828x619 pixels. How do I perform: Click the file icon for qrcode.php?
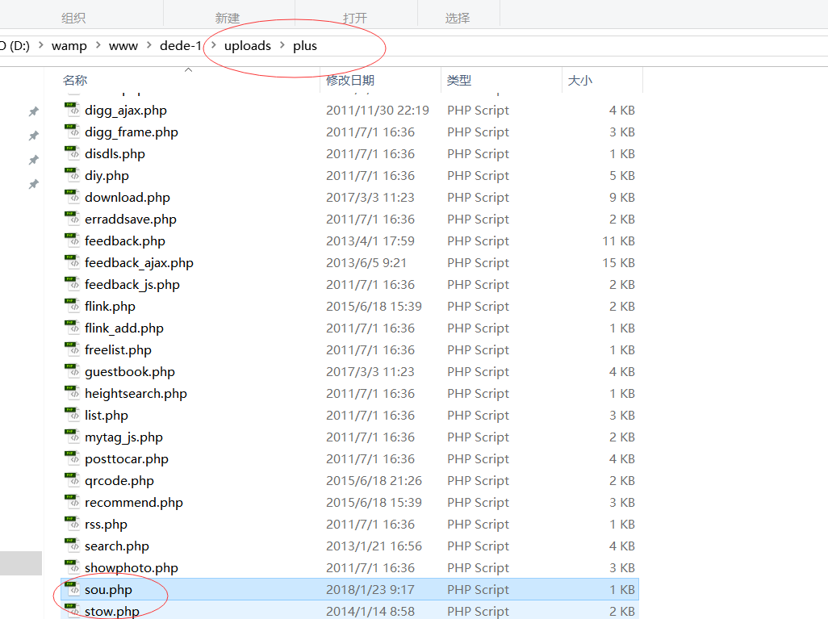[x=71, y=480]
